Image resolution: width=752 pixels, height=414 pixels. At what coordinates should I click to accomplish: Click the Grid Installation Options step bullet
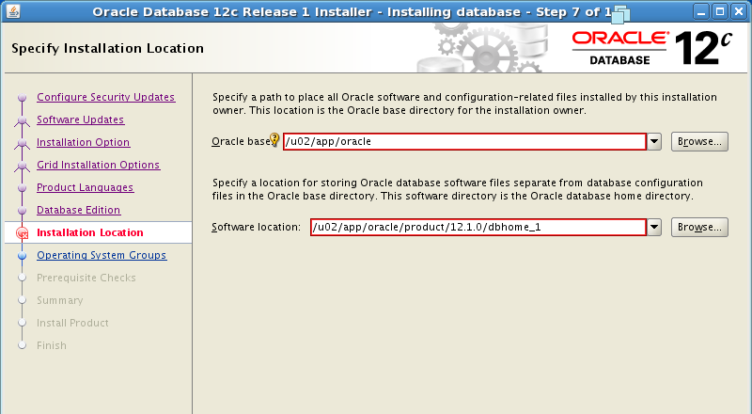click(22, 166)
